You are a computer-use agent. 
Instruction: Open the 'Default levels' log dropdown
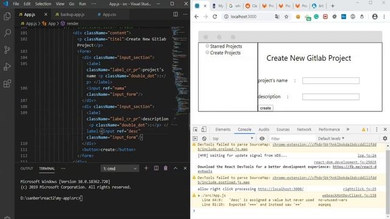pos(331,138)
